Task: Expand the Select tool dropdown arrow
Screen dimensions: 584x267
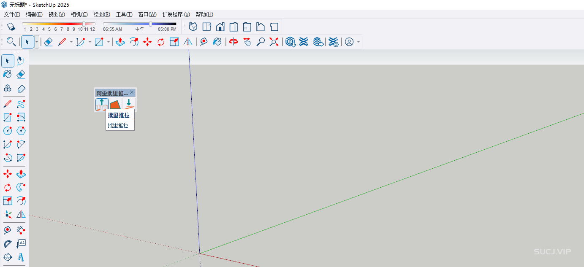Action: 37,42
